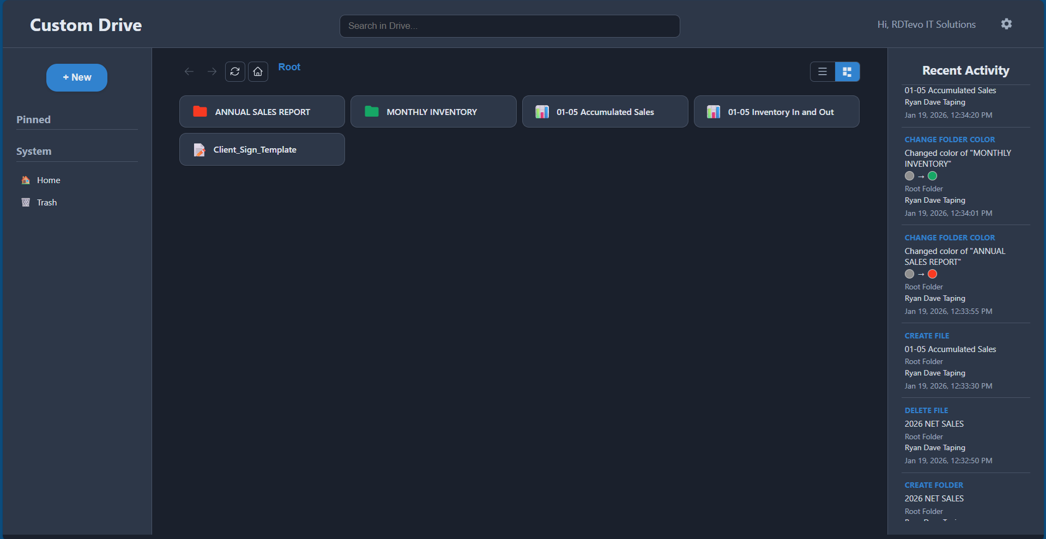
Task: Open the Root breadcrumb link
Action: (x=289, y=66)
